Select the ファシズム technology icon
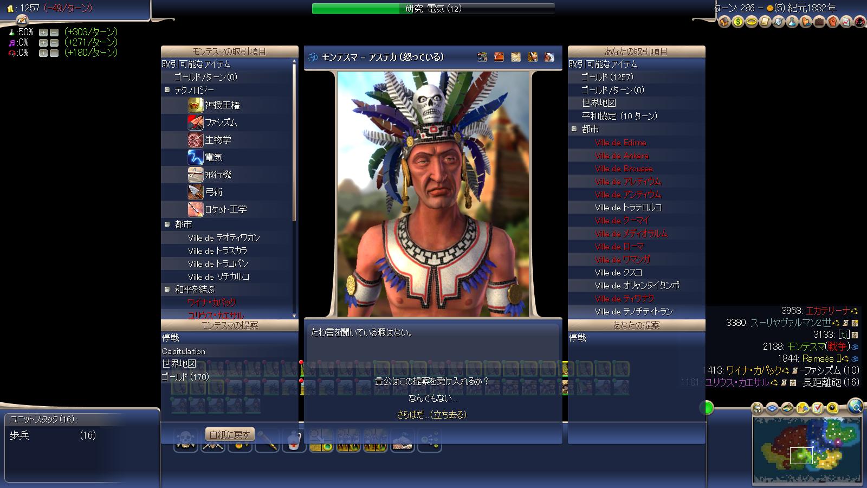The image size is (867, 488). [x=195, y=123]
